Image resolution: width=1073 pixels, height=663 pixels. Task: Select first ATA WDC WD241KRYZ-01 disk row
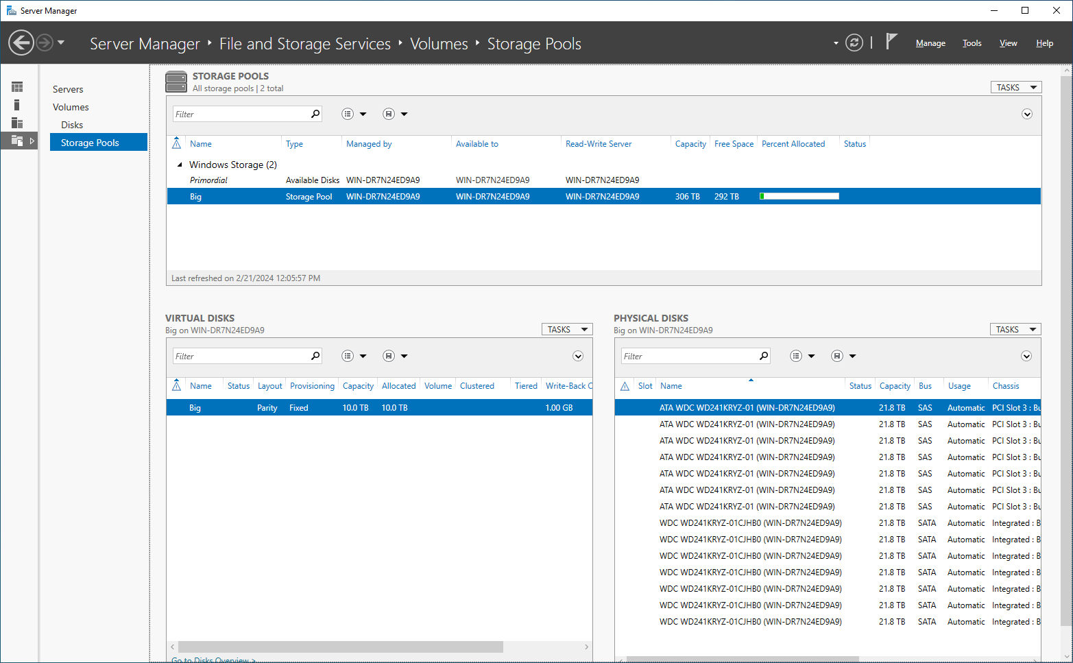[828, 407]
